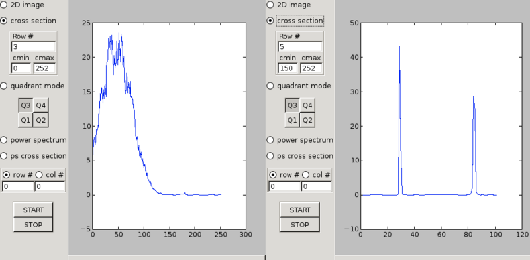Click START button in right panel

pyautogui.click(x=299, y=210)
